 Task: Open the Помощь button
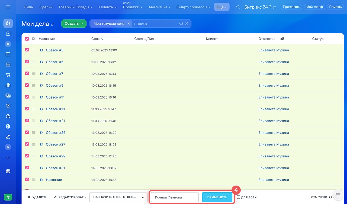pos(335,7)
